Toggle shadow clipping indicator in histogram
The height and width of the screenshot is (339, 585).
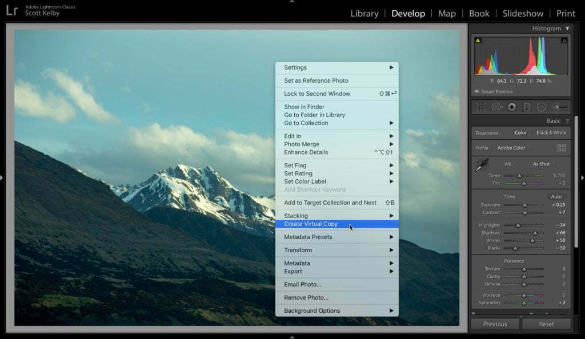pos(478,41)
